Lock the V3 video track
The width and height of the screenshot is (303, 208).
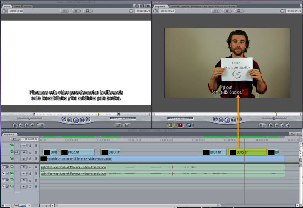click(x=30, y=146)
